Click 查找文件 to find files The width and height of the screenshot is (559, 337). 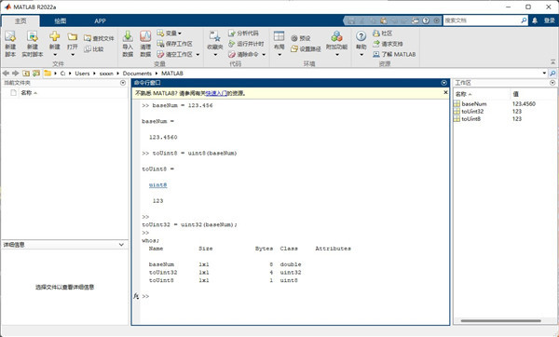tap(99, 38)
